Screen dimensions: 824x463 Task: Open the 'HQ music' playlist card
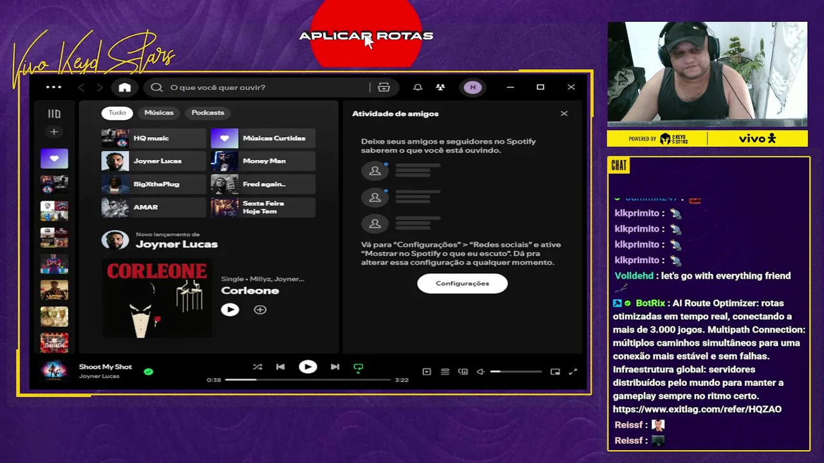coord(153,138)
